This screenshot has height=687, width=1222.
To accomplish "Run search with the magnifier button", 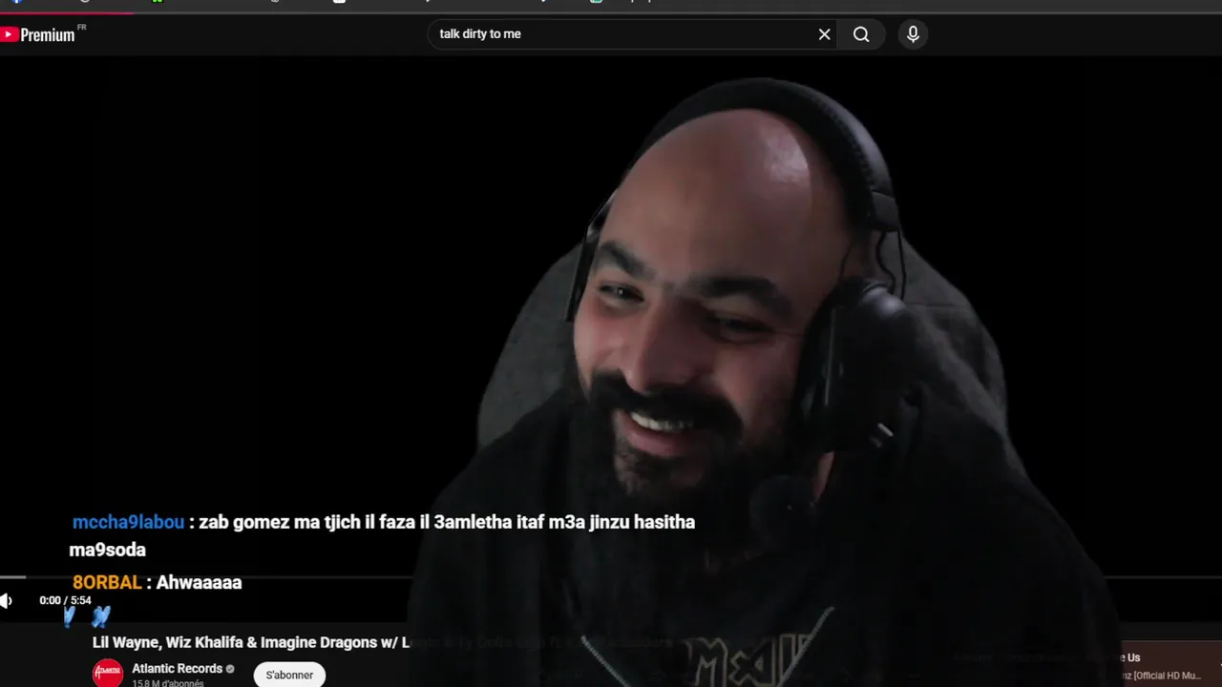I will 861,34.
